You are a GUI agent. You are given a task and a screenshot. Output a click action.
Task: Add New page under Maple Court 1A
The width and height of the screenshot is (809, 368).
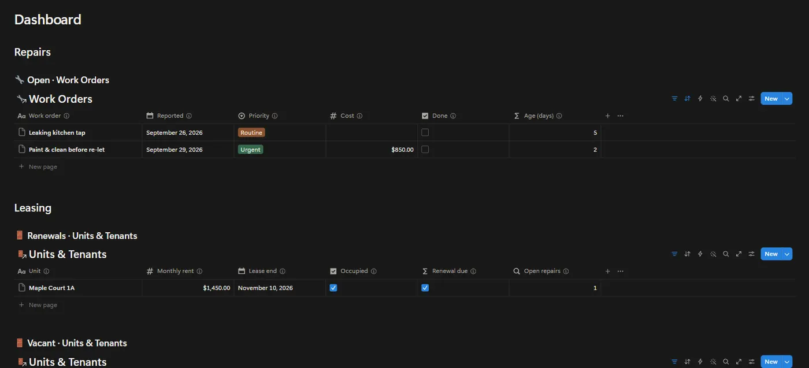click(38, 305)
